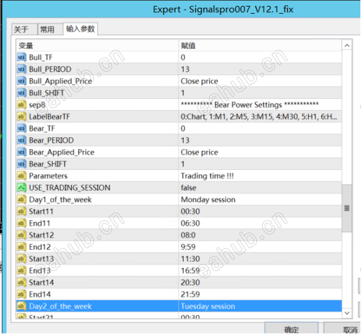Select the 输入参数 tab
Viewport: 361px width, 334px height.
pyautogui.click(x=80, y=29)
